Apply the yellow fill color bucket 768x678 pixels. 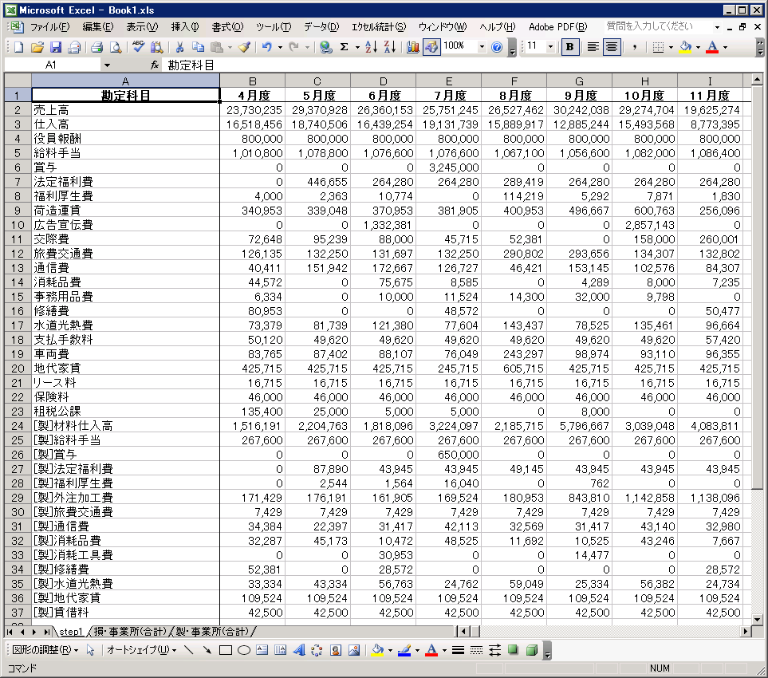point(684,47)
